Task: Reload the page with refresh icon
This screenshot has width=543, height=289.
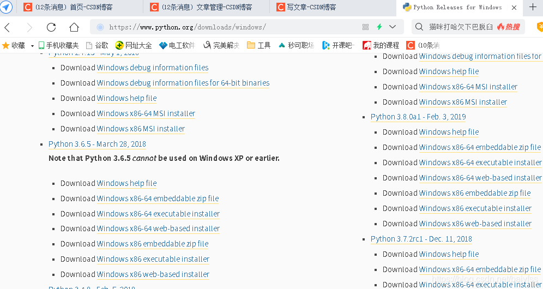Action: pyautogui.click(x=51, y=27)
